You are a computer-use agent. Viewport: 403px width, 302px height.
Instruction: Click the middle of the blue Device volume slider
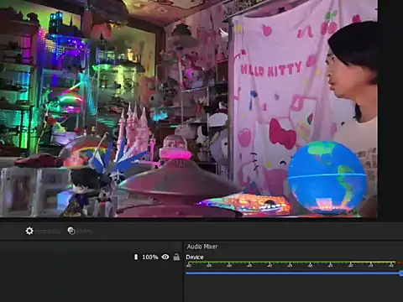click(x=293, y=273)
